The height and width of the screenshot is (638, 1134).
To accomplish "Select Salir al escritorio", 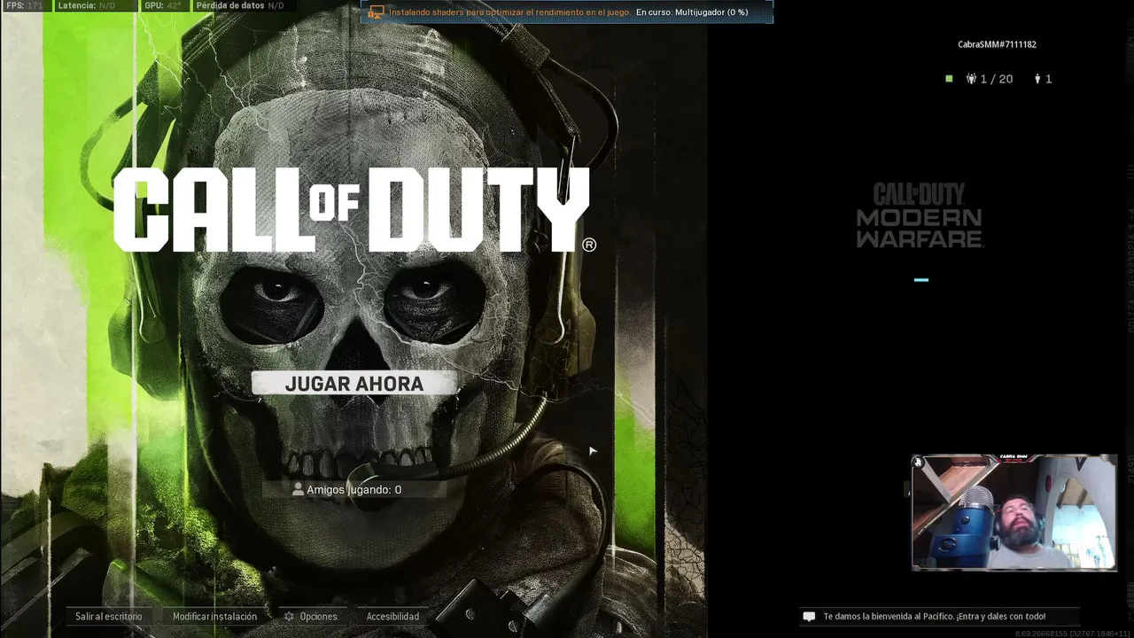I will tap(108, 616).
